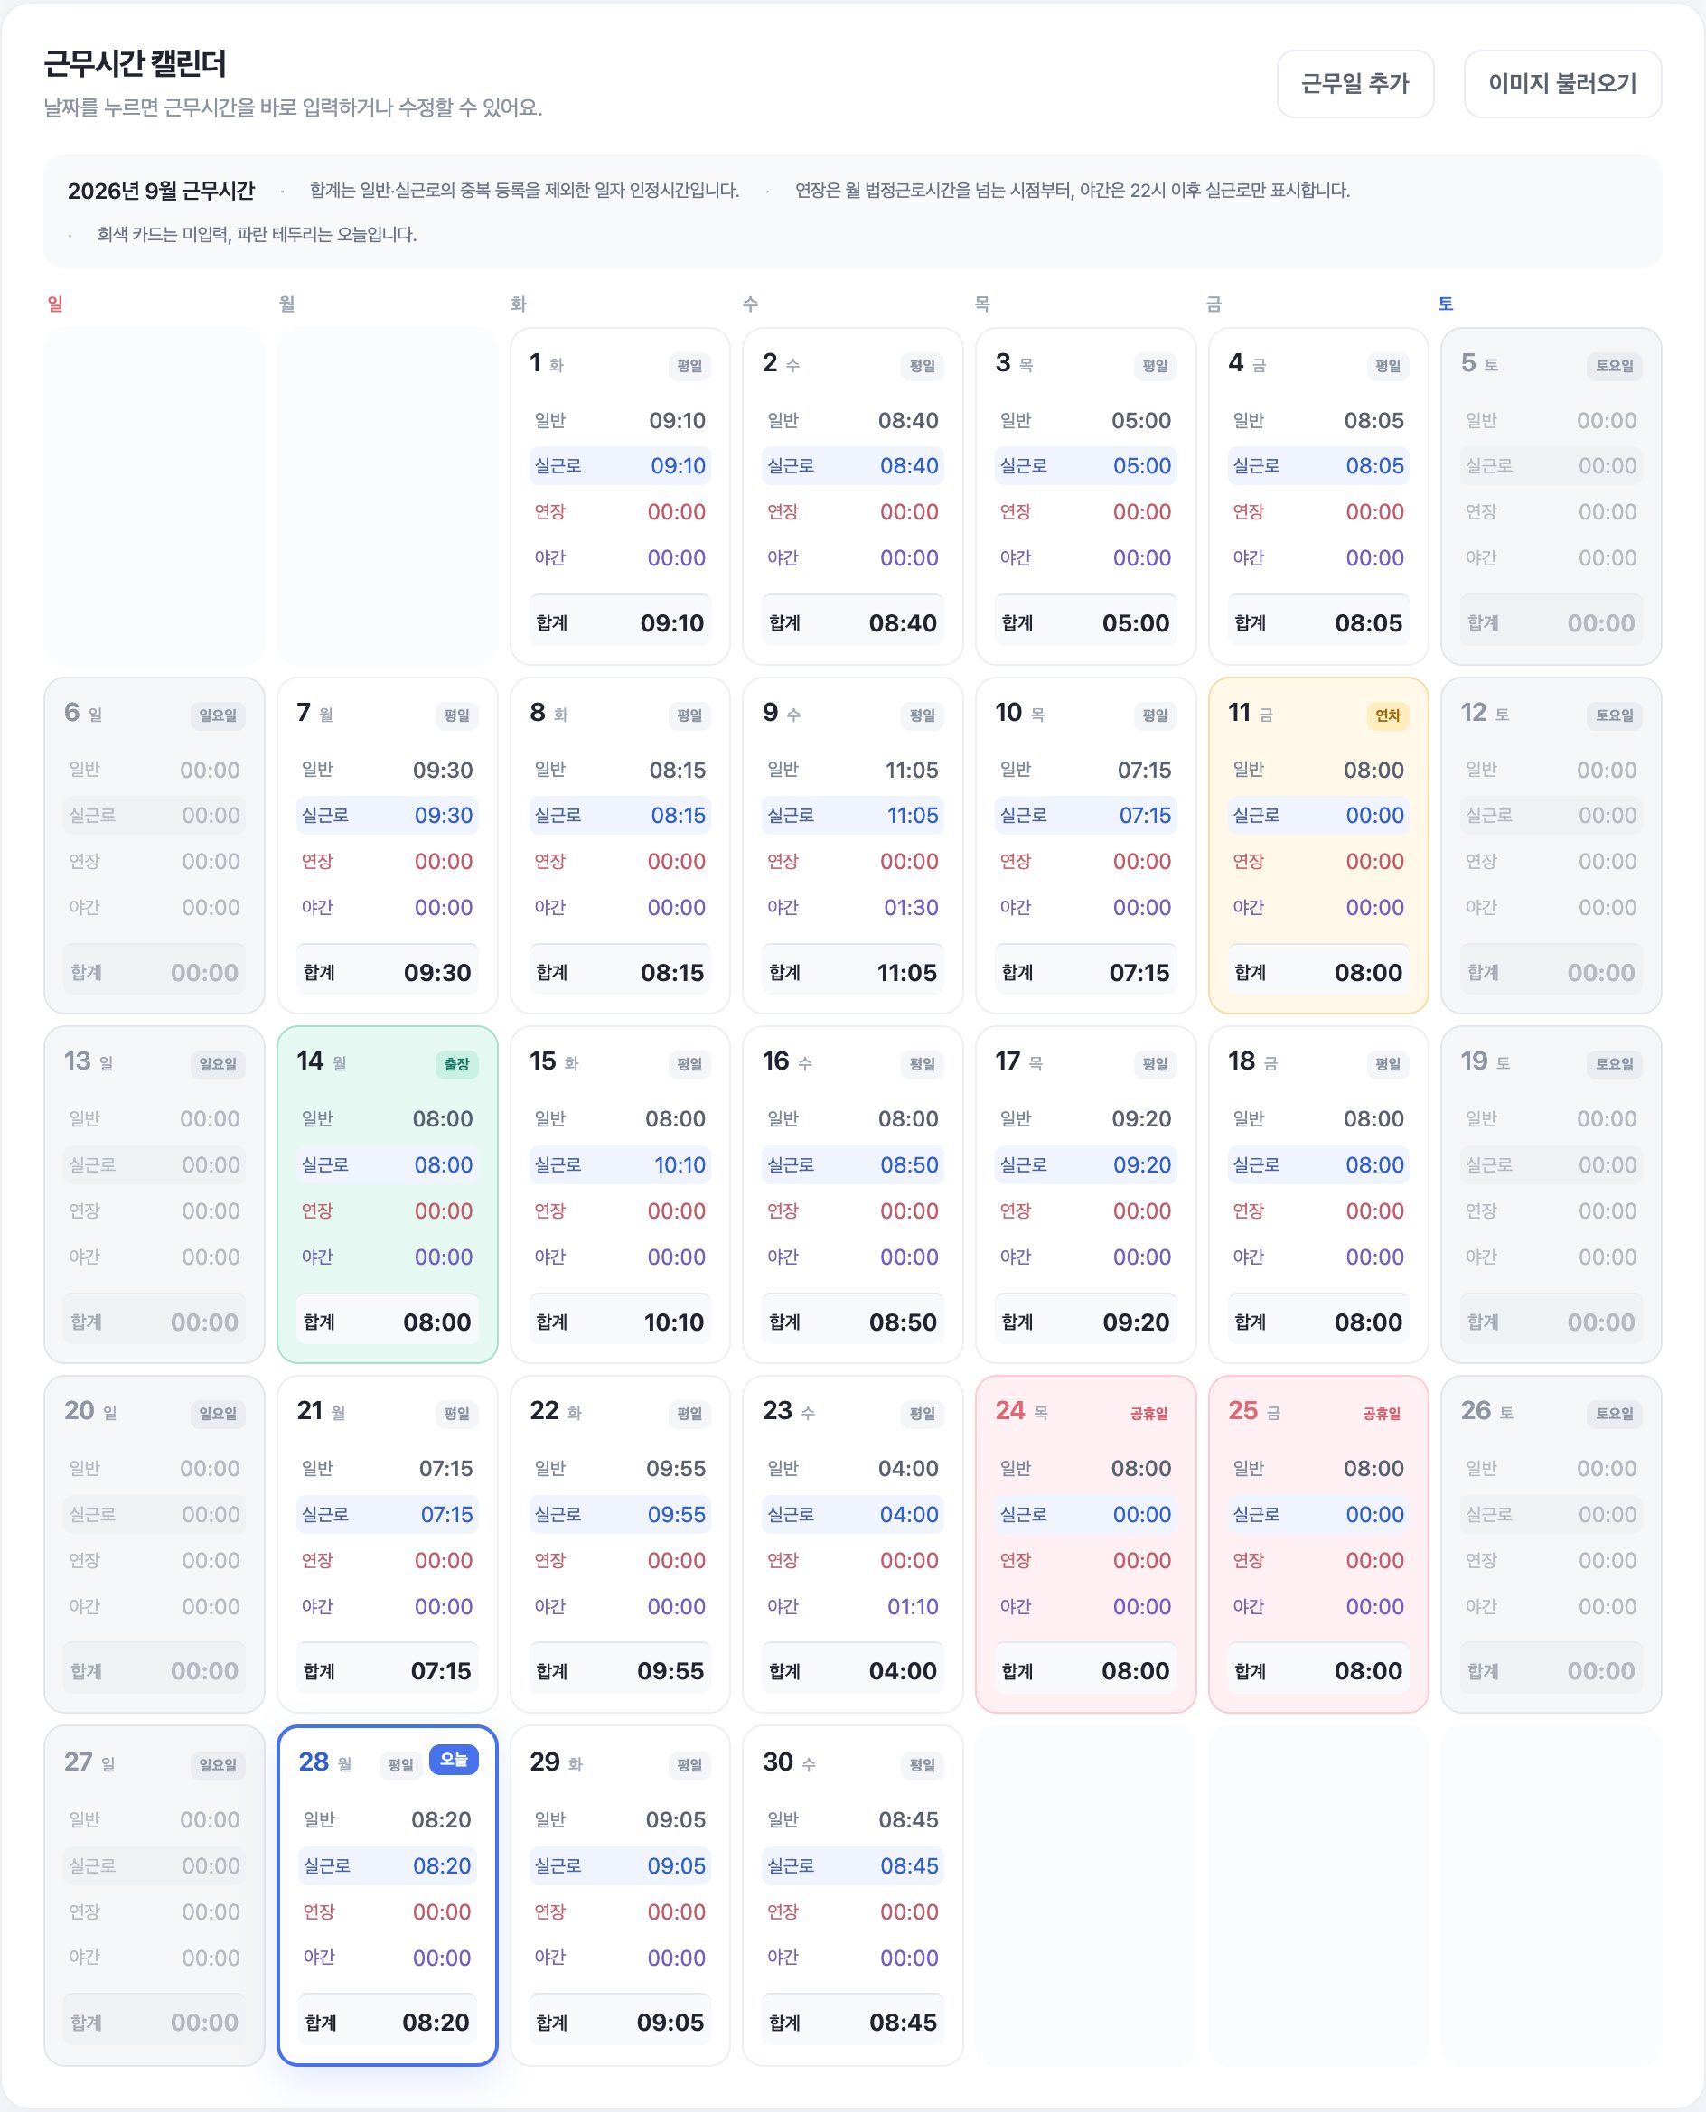The width and height of the screenshot is (1706, 2112).
Task: Open the empty day 13 Sunday card
Action: (x=155, y=1194)
